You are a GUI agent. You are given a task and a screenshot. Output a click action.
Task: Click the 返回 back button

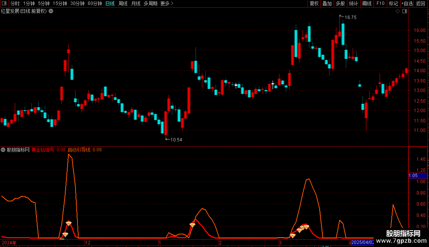pyautogui.click(x=421, y=3)
